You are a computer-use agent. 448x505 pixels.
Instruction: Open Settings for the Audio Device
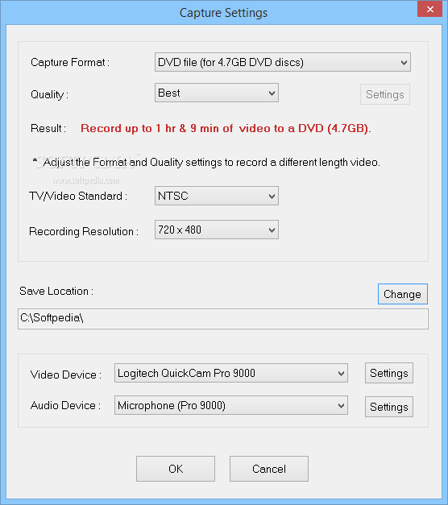pos(389,407)
